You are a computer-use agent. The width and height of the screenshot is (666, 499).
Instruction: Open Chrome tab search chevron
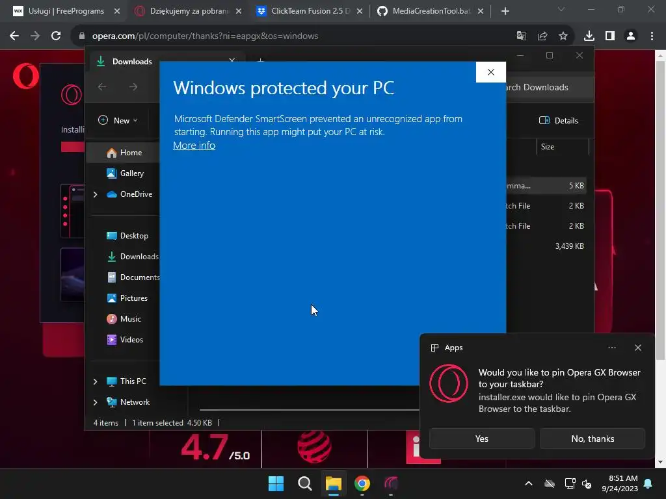tap(561, 9)
